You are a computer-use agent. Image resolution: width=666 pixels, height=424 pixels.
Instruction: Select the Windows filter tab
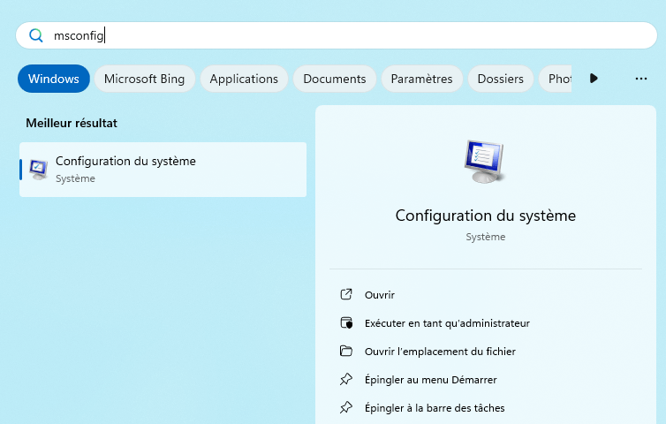54,79
